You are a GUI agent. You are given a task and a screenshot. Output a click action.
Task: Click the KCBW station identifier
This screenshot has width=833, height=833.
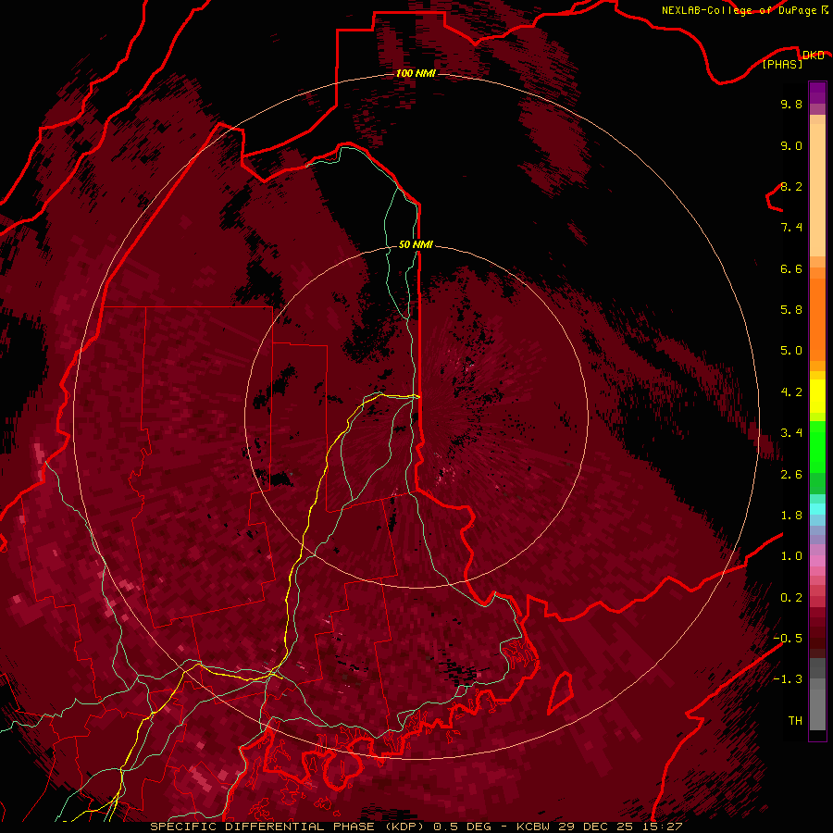(x=534, y=827)
